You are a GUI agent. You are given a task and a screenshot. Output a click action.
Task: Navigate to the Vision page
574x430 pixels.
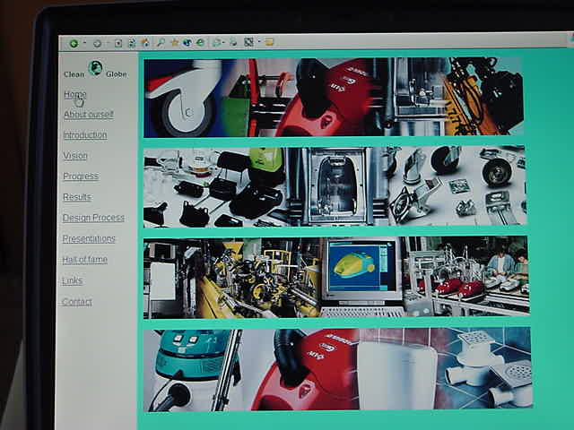75,156
